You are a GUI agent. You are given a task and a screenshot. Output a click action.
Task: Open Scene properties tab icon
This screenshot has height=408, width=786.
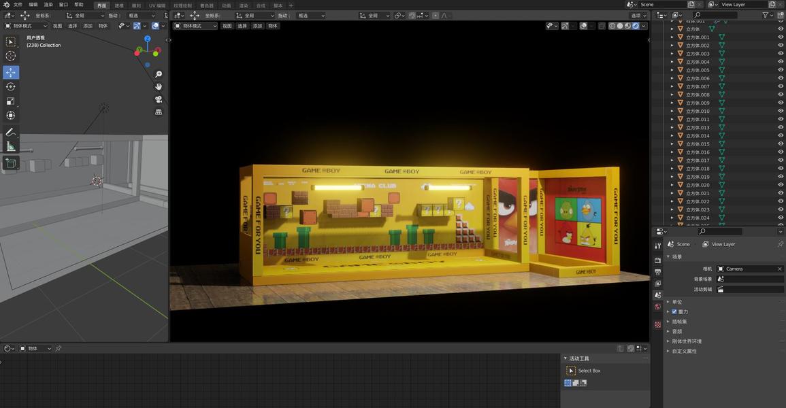point(657,295)
